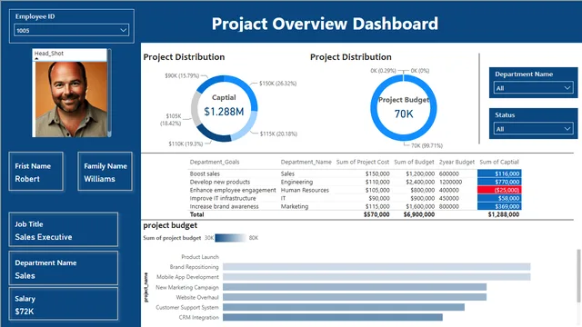Viewport: 582px width, 327px height.
Task: Click the Website Overhaul bar
Action: click(355, 297)
